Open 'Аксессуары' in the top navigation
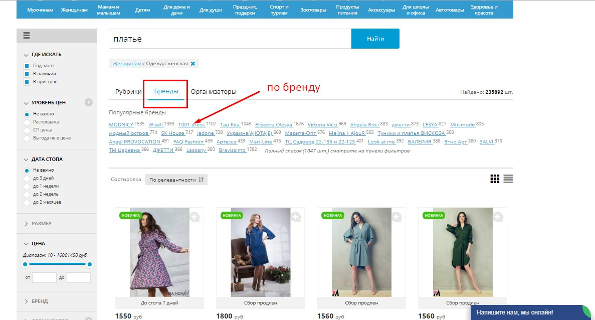 pos(381,10)
